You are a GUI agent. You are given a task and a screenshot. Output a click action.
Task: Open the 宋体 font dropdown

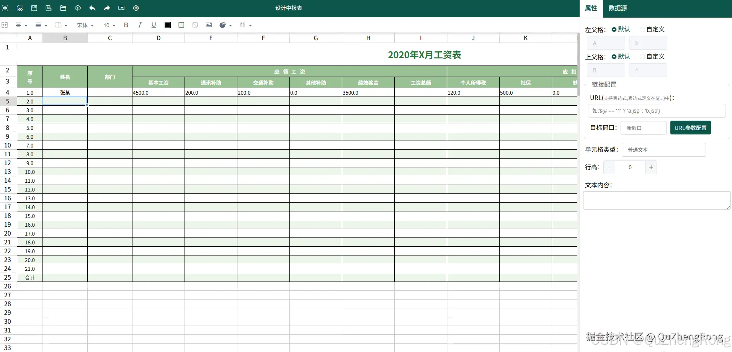[85, 25]
